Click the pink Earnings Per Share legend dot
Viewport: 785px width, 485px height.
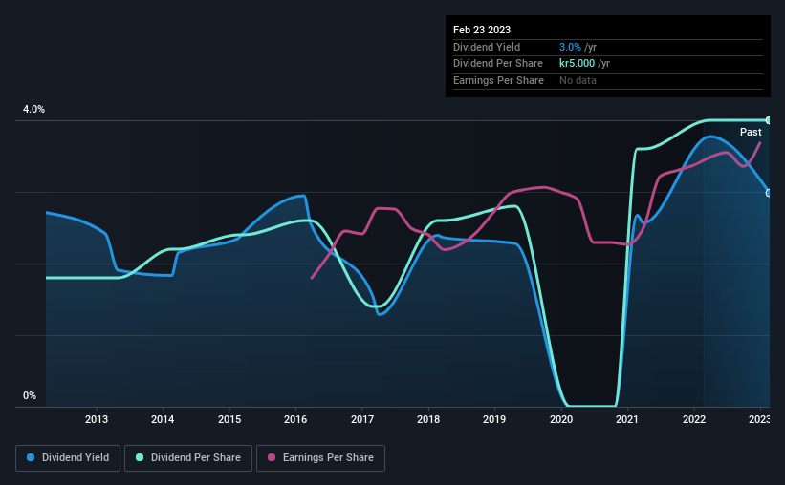271,458
